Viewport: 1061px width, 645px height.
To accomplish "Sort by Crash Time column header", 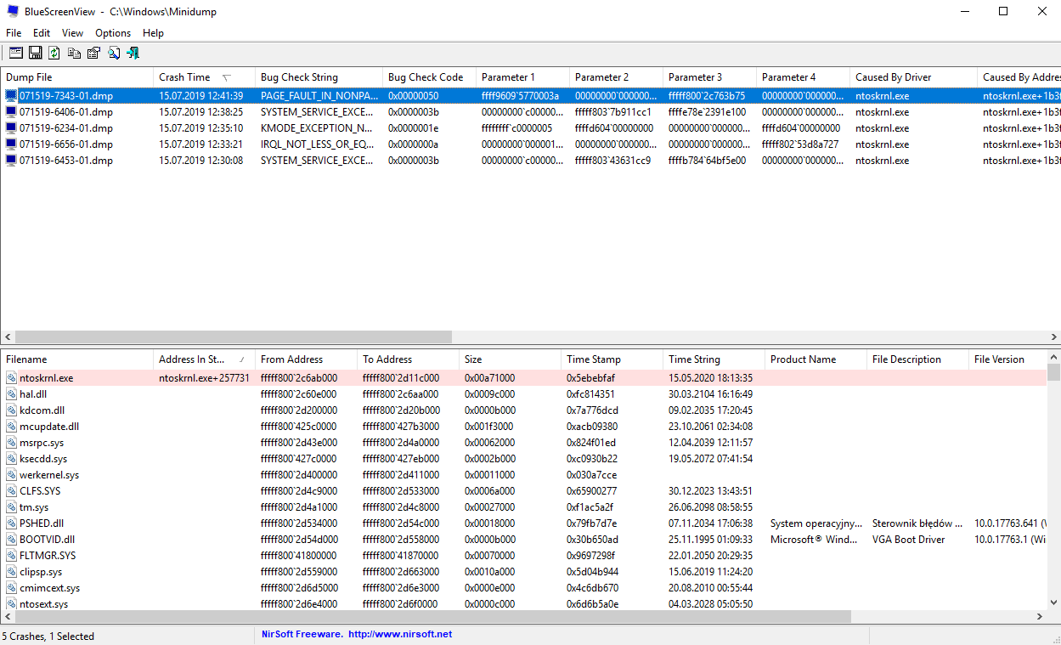I will [204, 77].
